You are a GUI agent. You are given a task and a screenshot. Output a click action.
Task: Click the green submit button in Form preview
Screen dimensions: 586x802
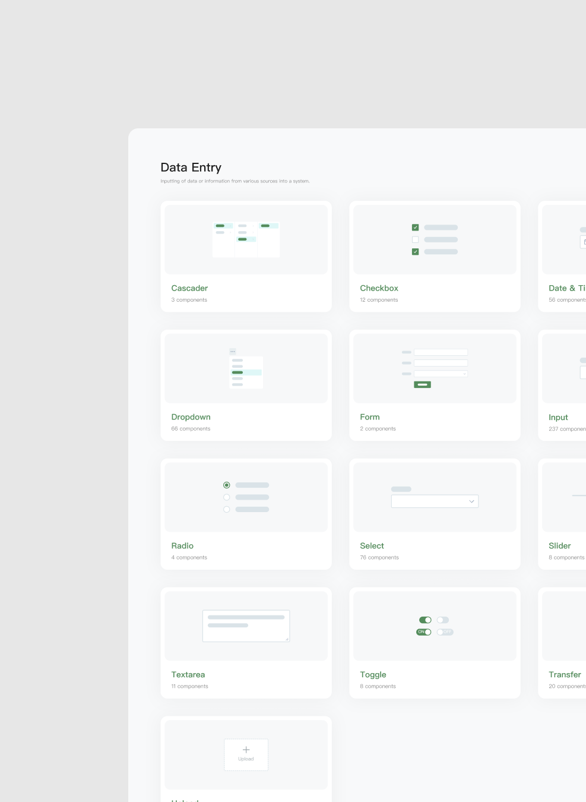(x=422, y=384)
